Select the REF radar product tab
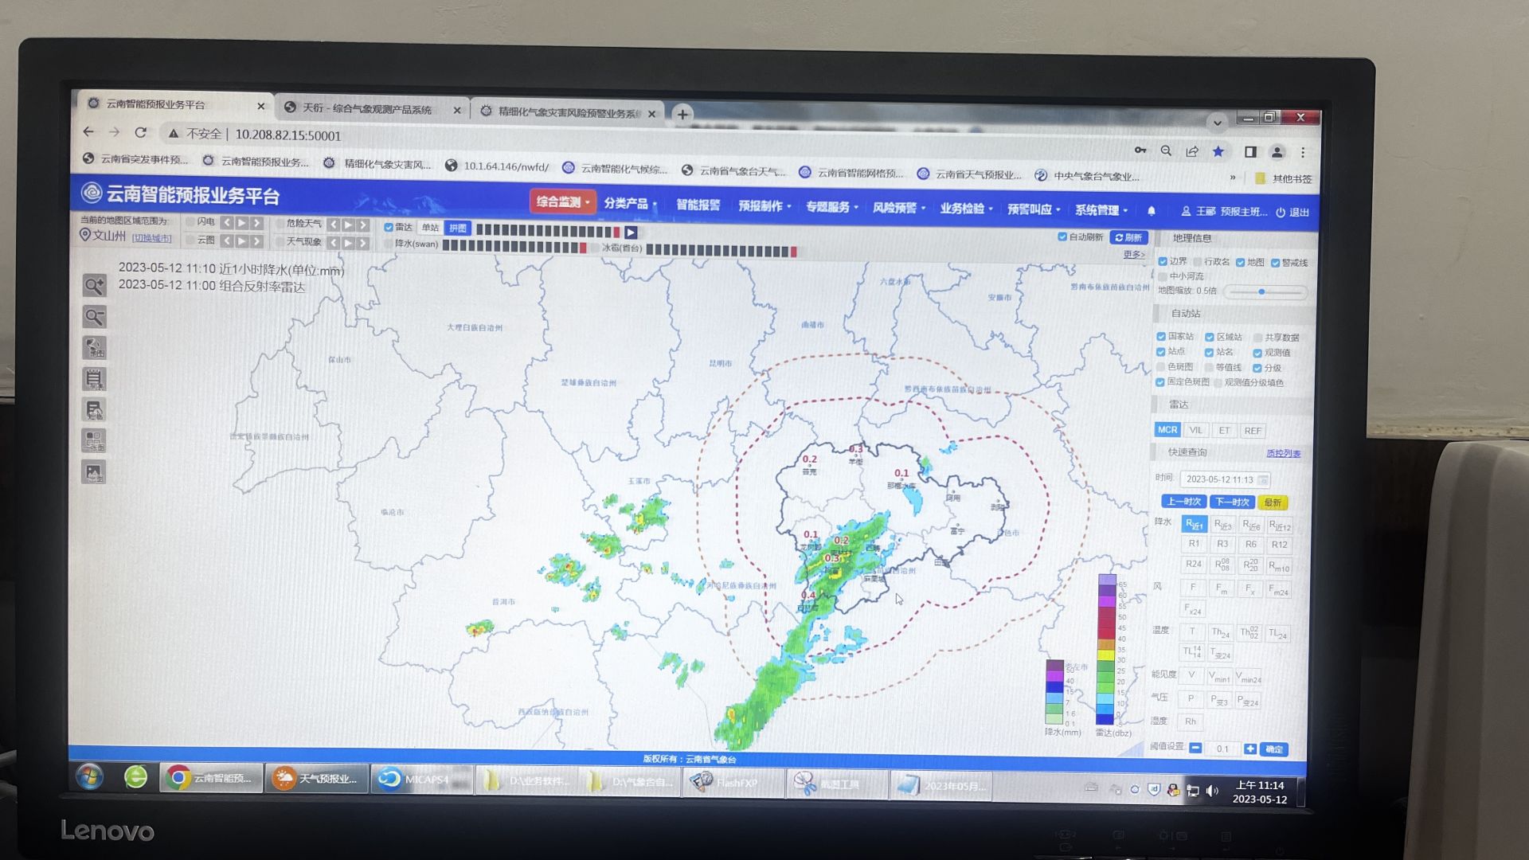This screenshot has width=1529, height=860. pos(1253,431)
